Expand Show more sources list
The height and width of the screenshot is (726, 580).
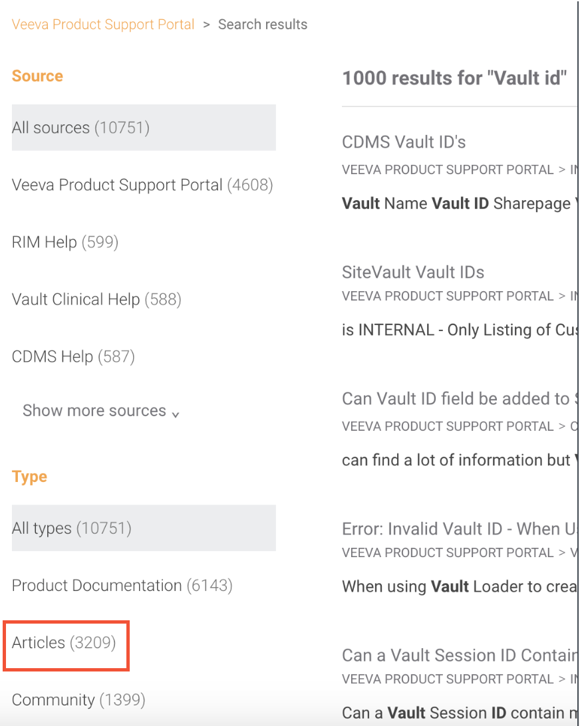[x=94, y=411]
